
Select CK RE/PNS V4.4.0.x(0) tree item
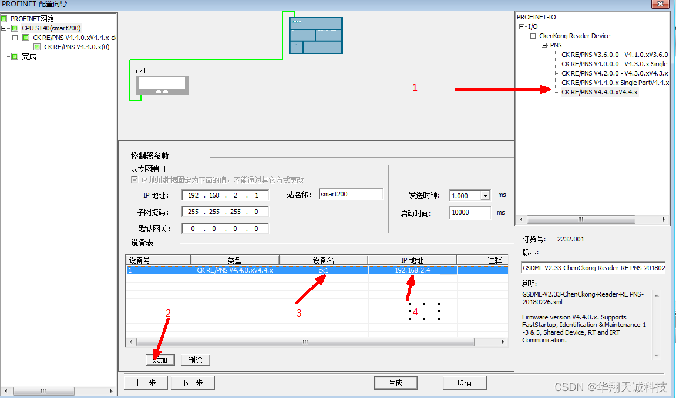coord(77,47)
